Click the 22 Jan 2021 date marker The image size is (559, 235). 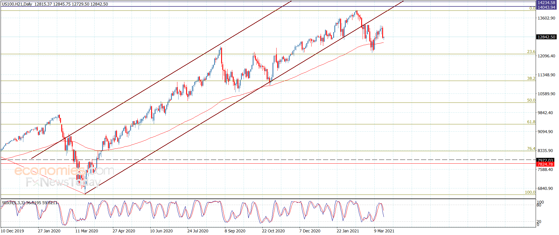click(x=348, y=231)
